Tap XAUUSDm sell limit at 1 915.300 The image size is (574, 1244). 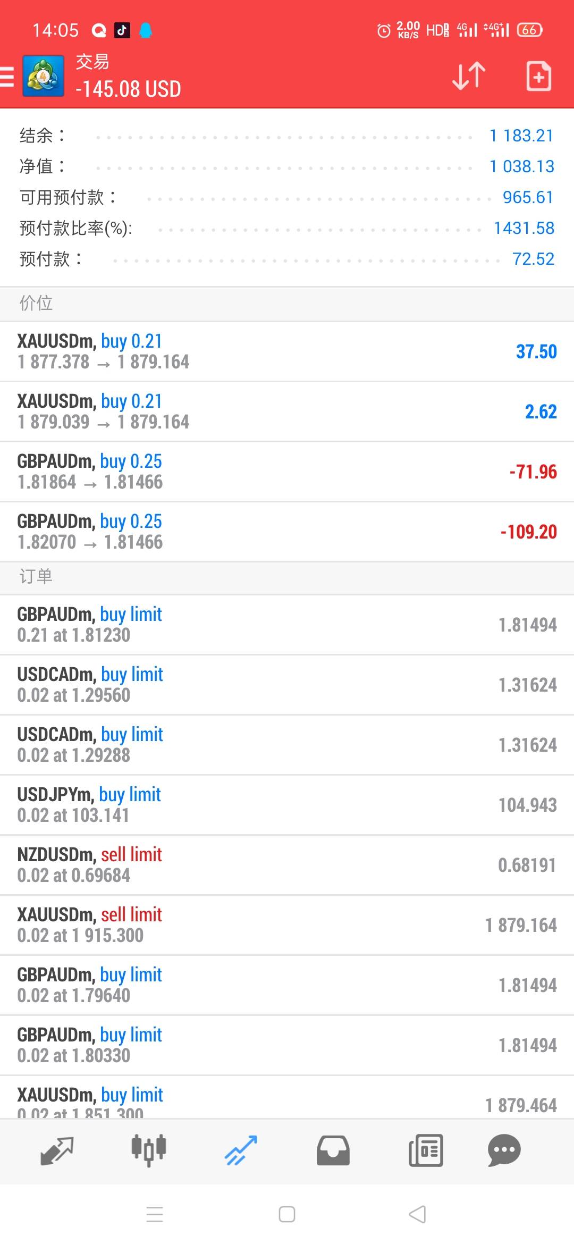click(x=287, y=925)
